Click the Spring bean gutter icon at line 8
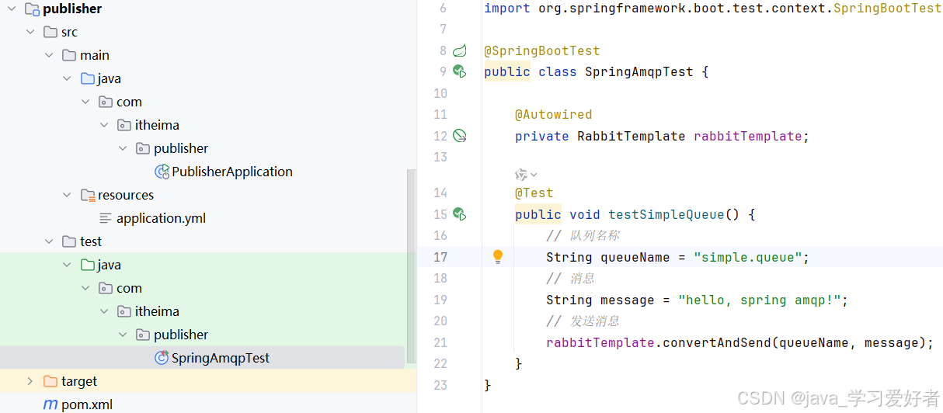This screenshot has width=943, height=413. 460,50
